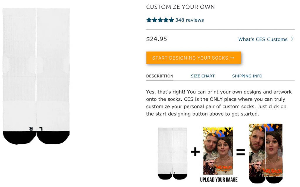Select the small blank socks example image

(x=172, y=153)
